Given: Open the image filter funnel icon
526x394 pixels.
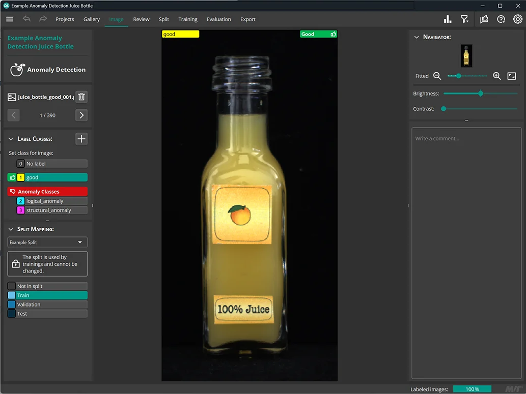Looking at the screenshot, I should [464, 19].
